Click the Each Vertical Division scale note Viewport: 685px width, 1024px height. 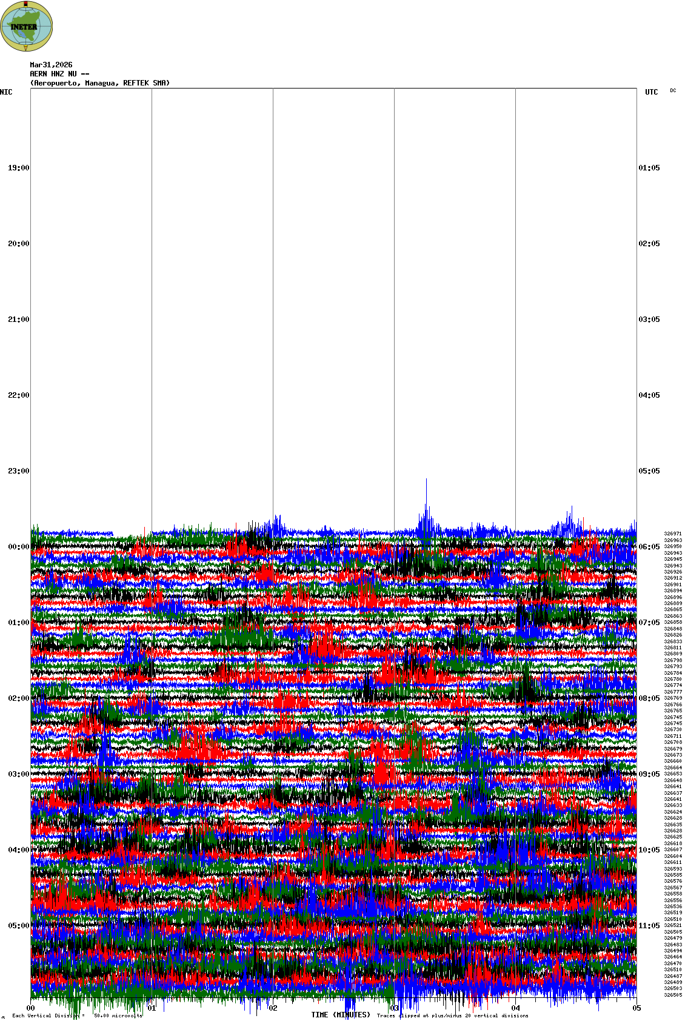(77, 1016)
